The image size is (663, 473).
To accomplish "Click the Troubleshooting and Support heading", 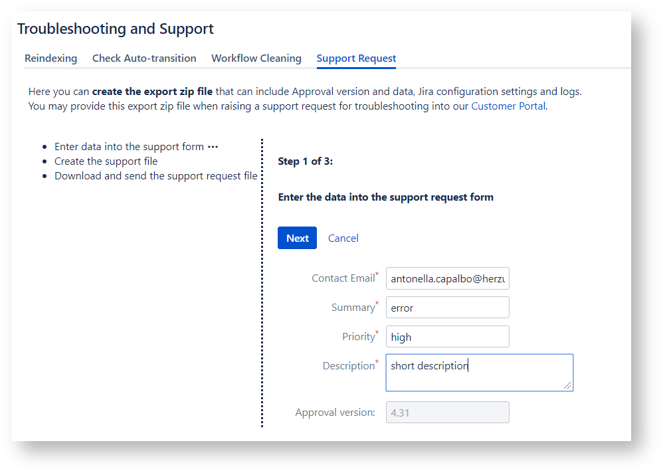I will click(116, 29).
